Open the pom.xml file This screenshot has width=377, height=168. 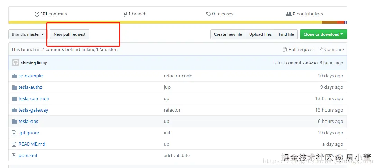[x=28, y=156]
